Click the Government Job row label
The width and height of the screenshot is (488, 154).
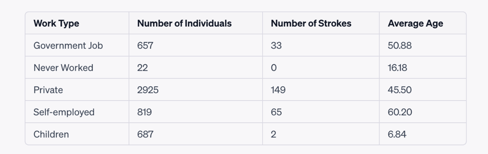pyautogui.click(x=68, y=45)
